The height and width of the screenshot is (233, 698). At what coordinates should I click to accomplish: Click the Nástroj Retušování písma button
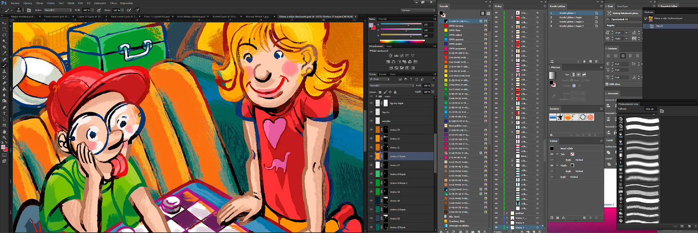(623, 13)
